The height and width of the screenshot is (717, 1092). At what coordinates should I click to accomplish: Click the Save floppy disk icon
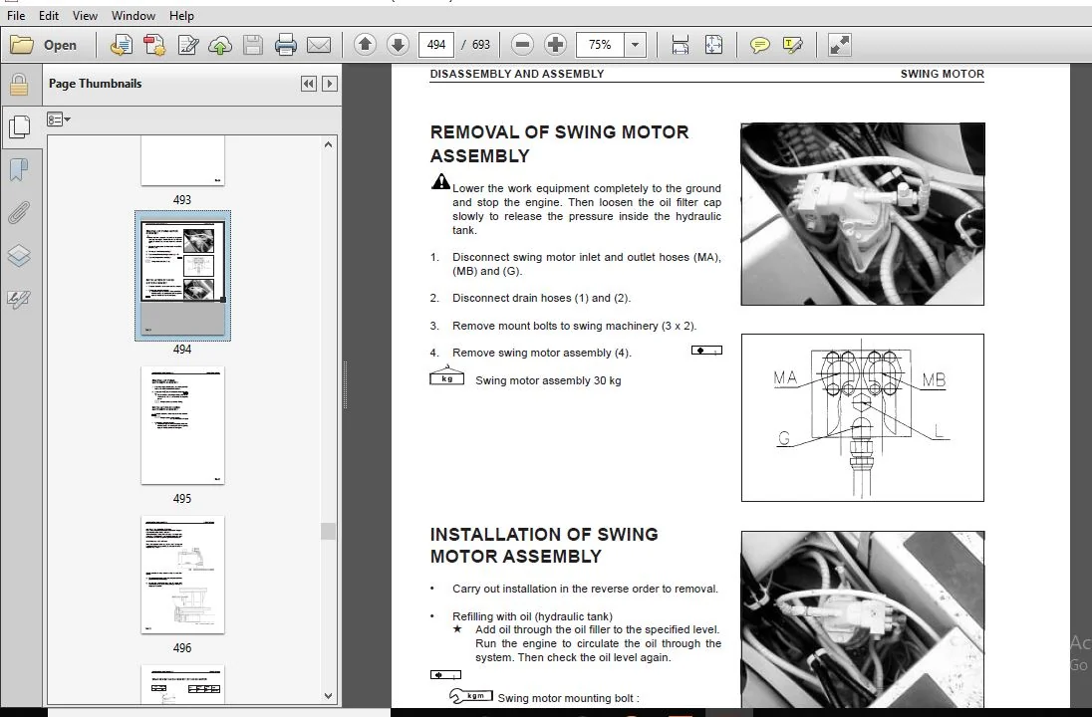pos(253,45)
